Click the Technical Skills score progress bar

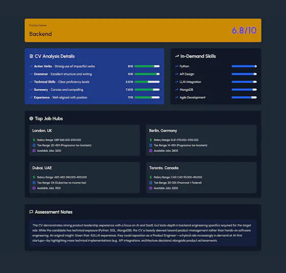[147, 82]
